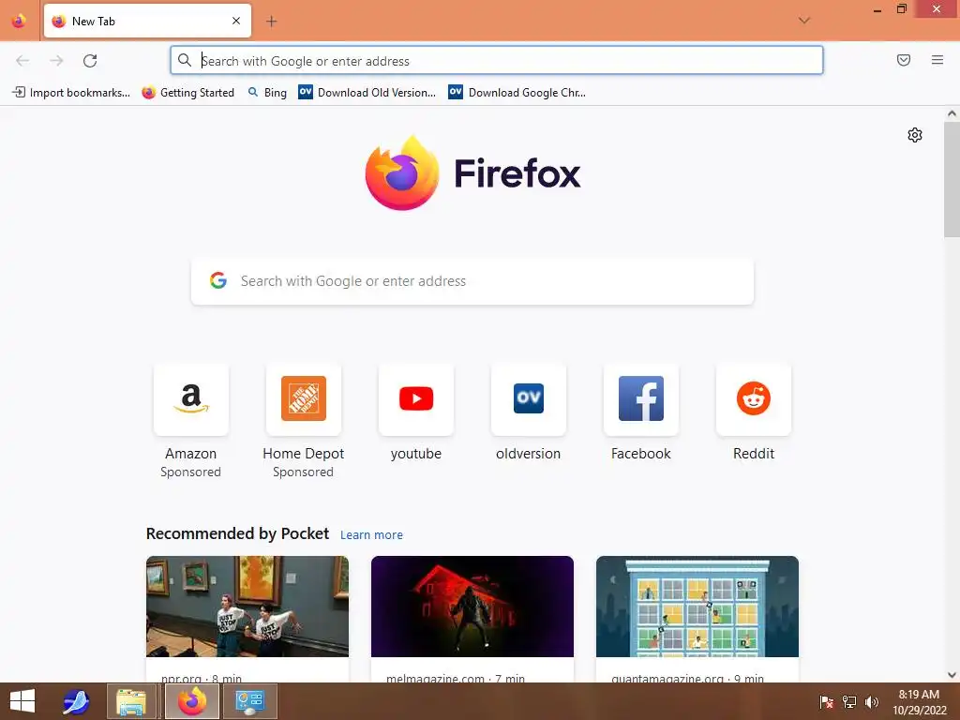Image resolution: width=960 pixels, height=720 pixels.
Task: Click the network tray icon
Action: pos(849,701)
